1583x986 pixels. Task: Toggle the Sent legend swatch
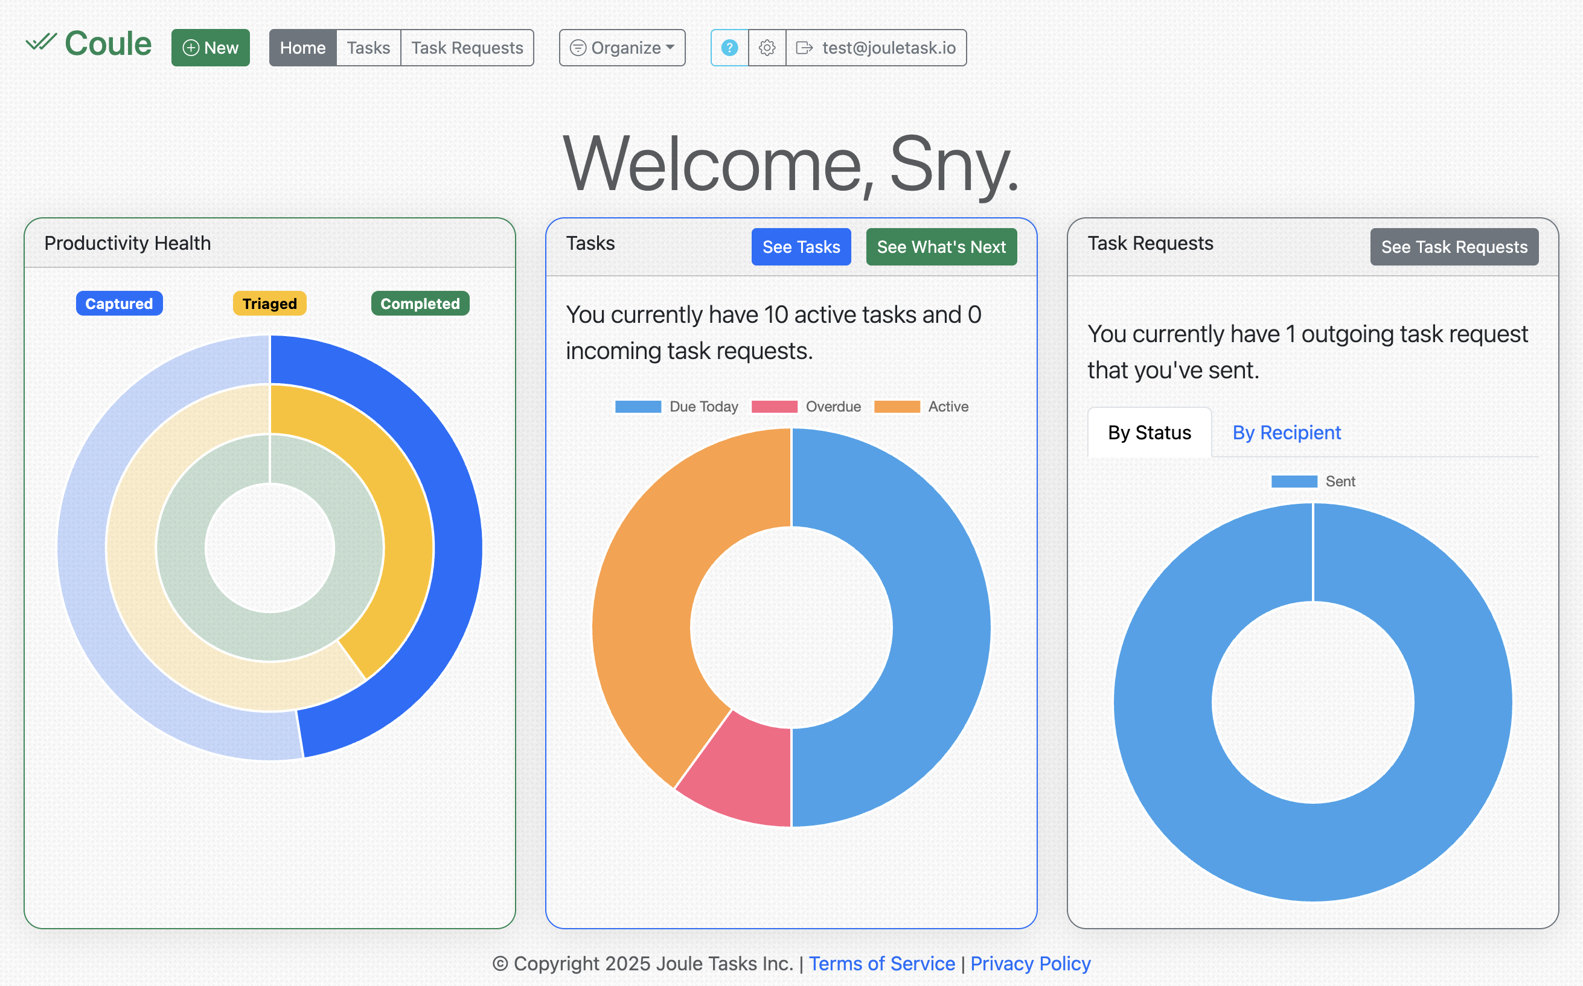pyautogui.click(x=1294, y=482)
